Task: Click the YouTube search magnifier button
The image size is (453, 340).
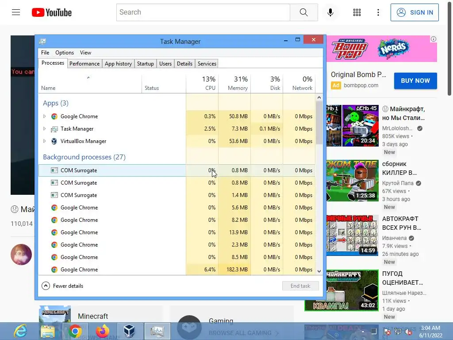Action: [x=303, y=12]
